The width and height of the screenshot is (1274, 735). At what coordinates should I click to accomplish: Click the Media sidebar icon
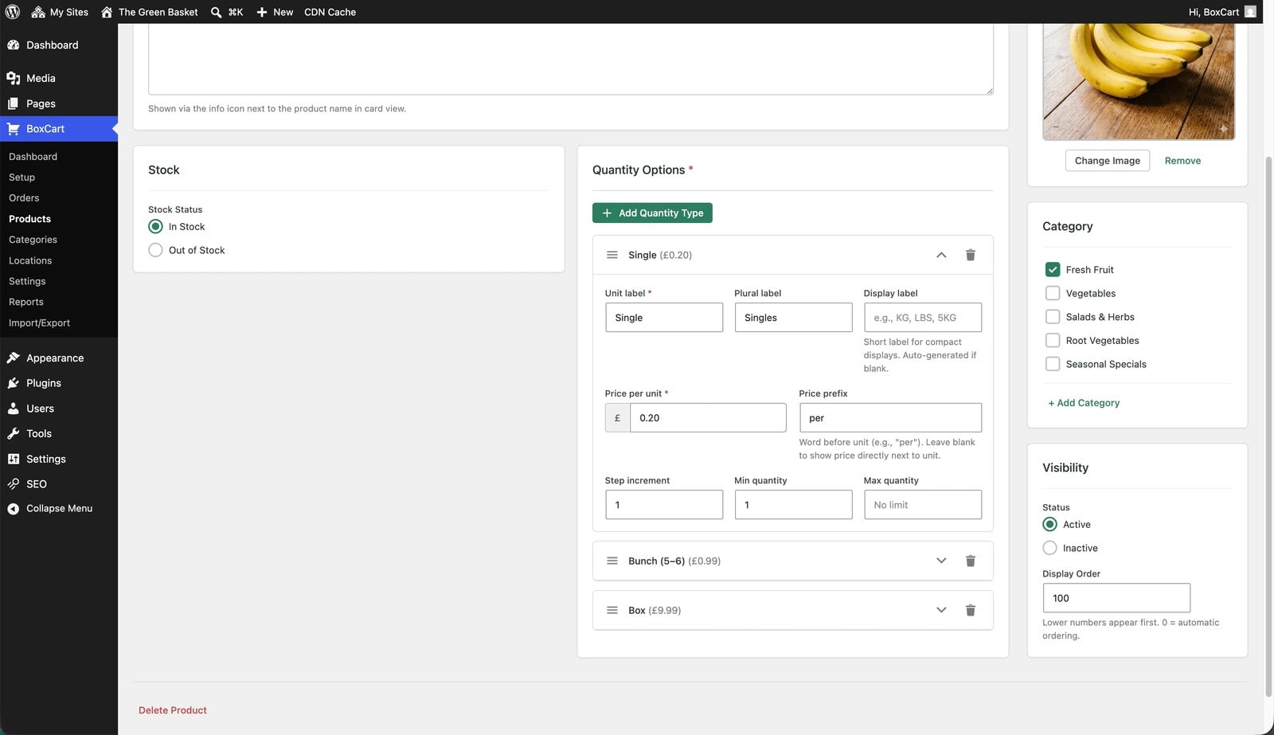[13, 78]
